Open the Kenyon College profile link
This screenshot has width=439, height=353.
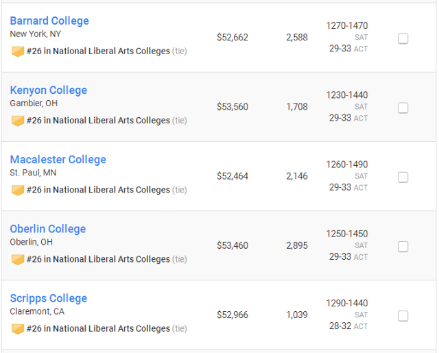click(x=49, y=90)
